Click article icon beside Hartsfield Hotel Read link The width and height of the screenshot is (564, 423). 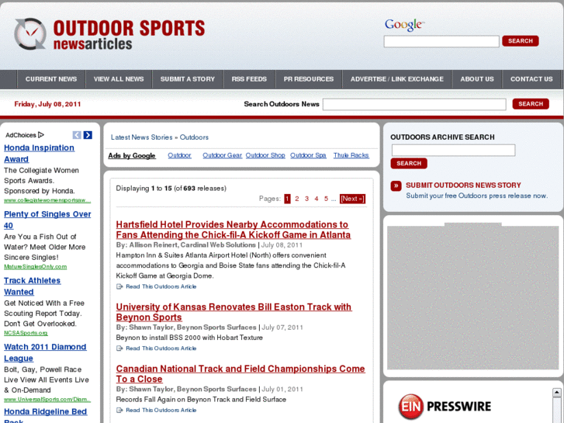(x=119, y=286)
